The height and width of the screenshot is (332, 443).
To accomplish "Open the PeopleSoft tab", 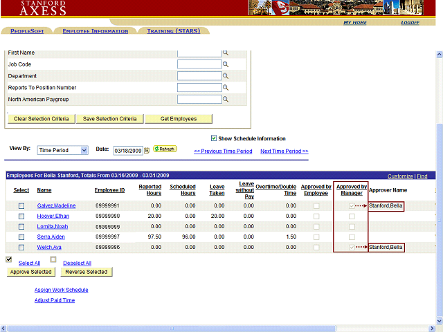I will [28, 31].
